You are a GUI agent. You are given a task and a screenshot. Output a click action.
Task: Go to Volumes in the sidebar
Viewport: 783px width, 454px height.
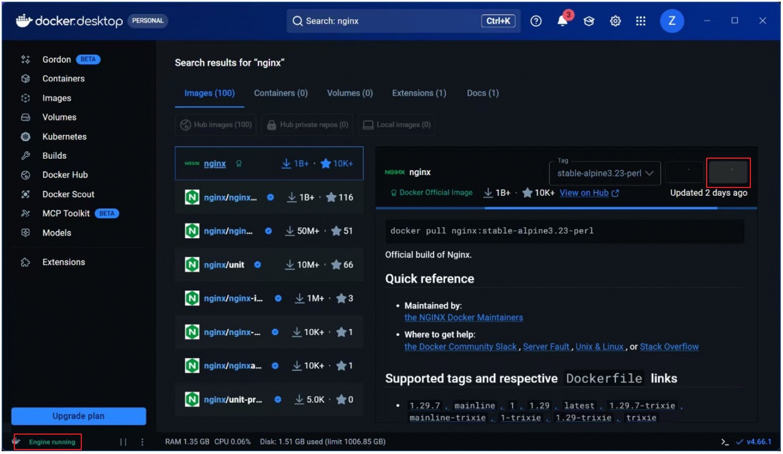click(x=77, y=117)
